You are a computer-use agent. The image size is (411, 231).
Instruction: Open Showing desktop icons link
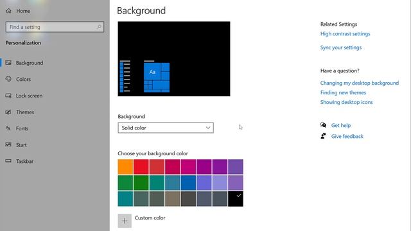(346, 102)
